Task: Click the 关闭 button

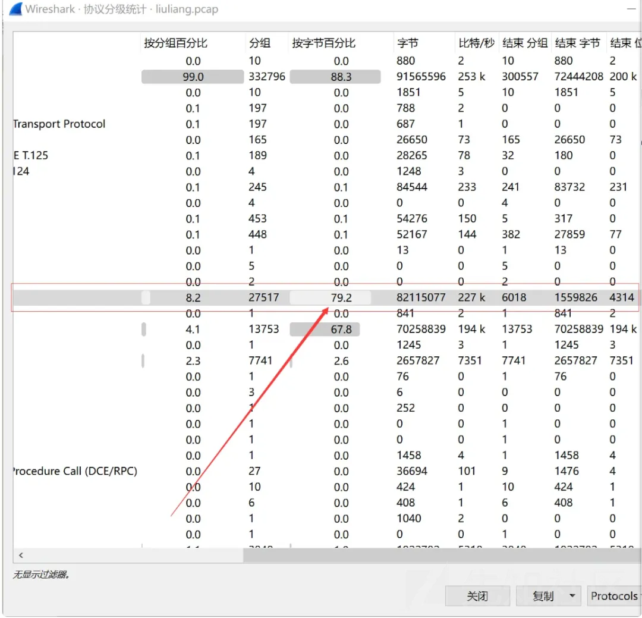Action: pyautogui.click(x=477, y=595)
